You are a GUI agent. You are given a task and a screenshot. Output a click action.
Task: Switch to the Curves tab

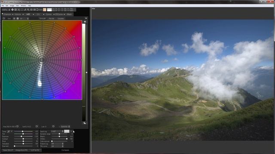(x=49, y=14)
